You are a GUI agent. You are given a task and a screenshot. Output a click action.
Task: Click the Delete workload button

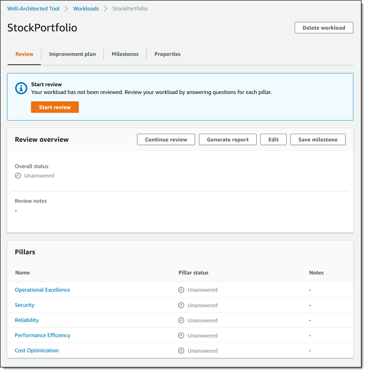(x=323, y=28)
